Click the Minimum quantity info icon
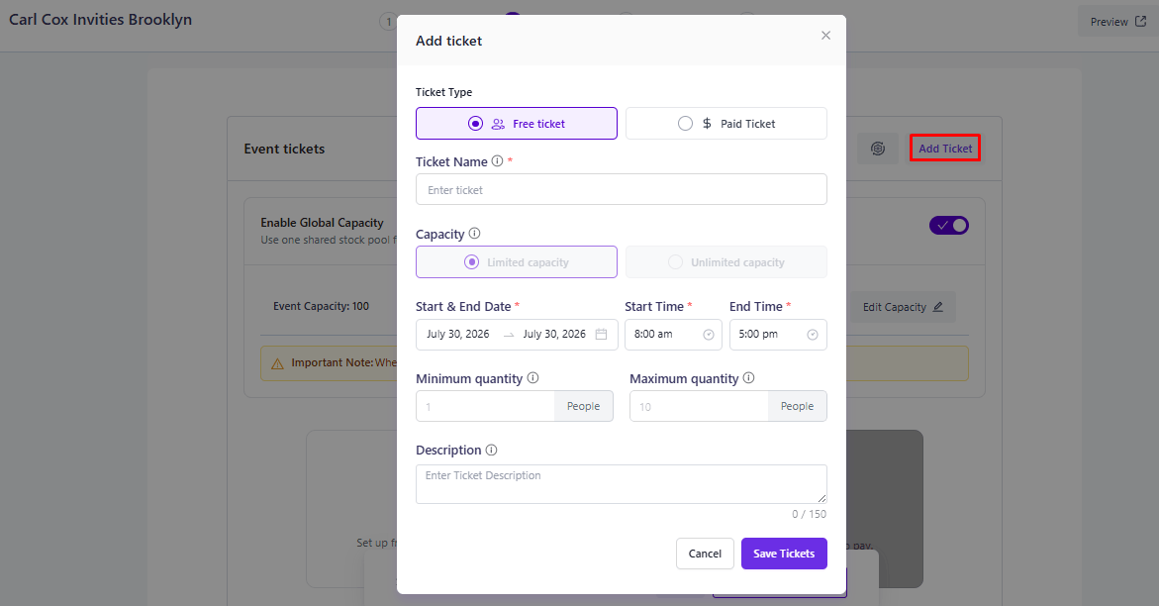1159x606 pixels. click(532, 378)
